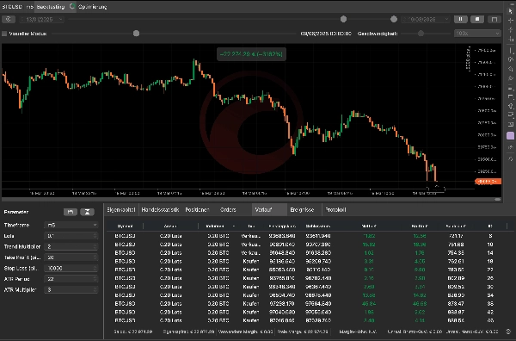Click the BTCUSD symbol label at top left
This screenshot has width=516, height=341.
[x=12, y=7]
